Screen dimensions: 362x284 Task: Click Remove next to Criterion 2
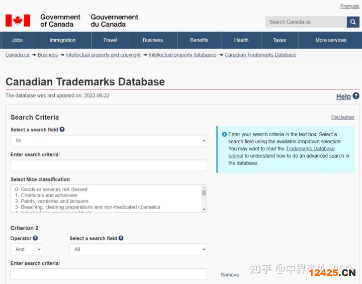point(230,275)
